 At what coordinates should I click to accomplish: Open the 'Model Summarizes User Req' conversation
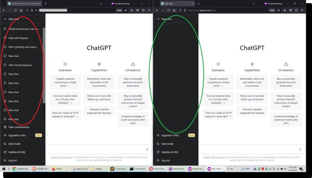click(x=22, y=29)
